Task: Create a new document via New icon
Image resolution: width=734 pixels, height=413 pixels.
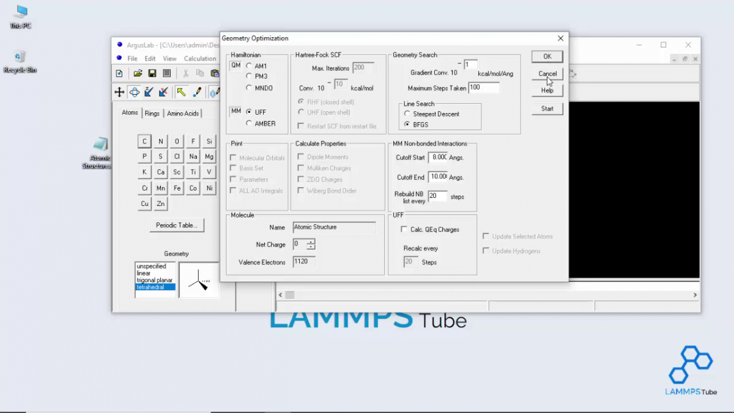Action: pos(120,73)
